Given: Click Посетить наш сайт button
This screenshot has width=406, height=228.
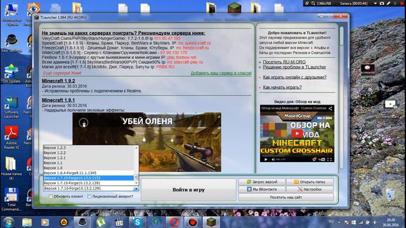Looking at the screenshot, I should coord(286,197).
